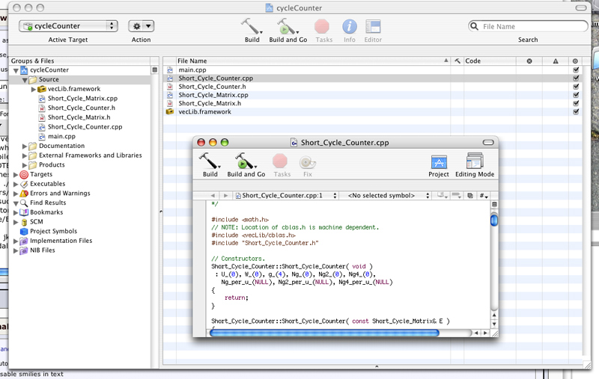599x379 pixels.
Task: Click the split editor icon above the vertical scrollbar
Action: click(494, 204)
